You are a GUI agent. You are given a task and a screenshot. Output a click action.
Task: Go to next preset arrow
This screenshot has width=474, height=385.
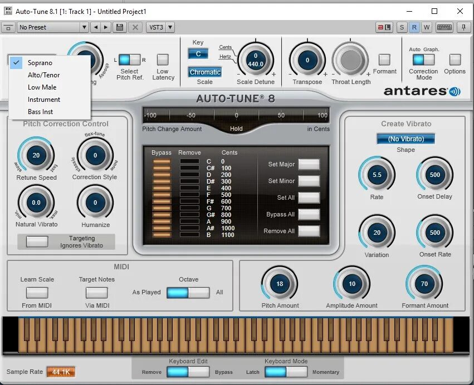click(106, 27)
